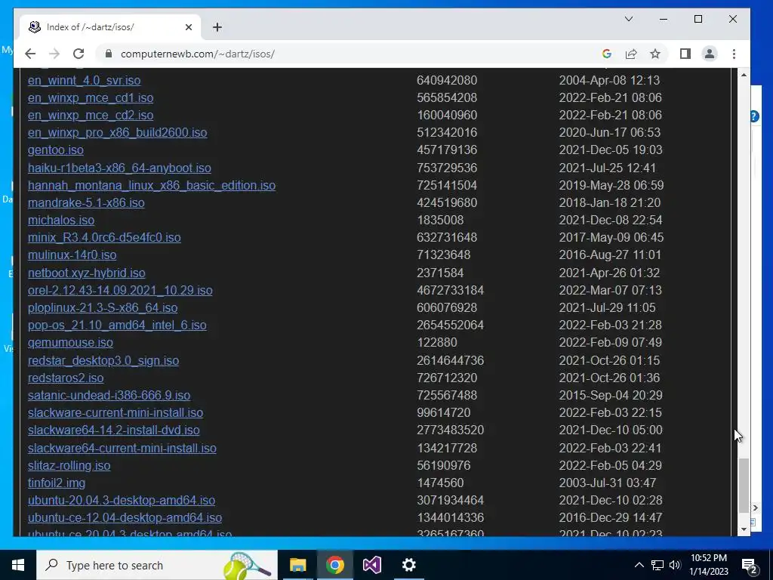The image size is (773, 580).
Task: Open the Chrome profile menu
Action: tap(710, 54)
